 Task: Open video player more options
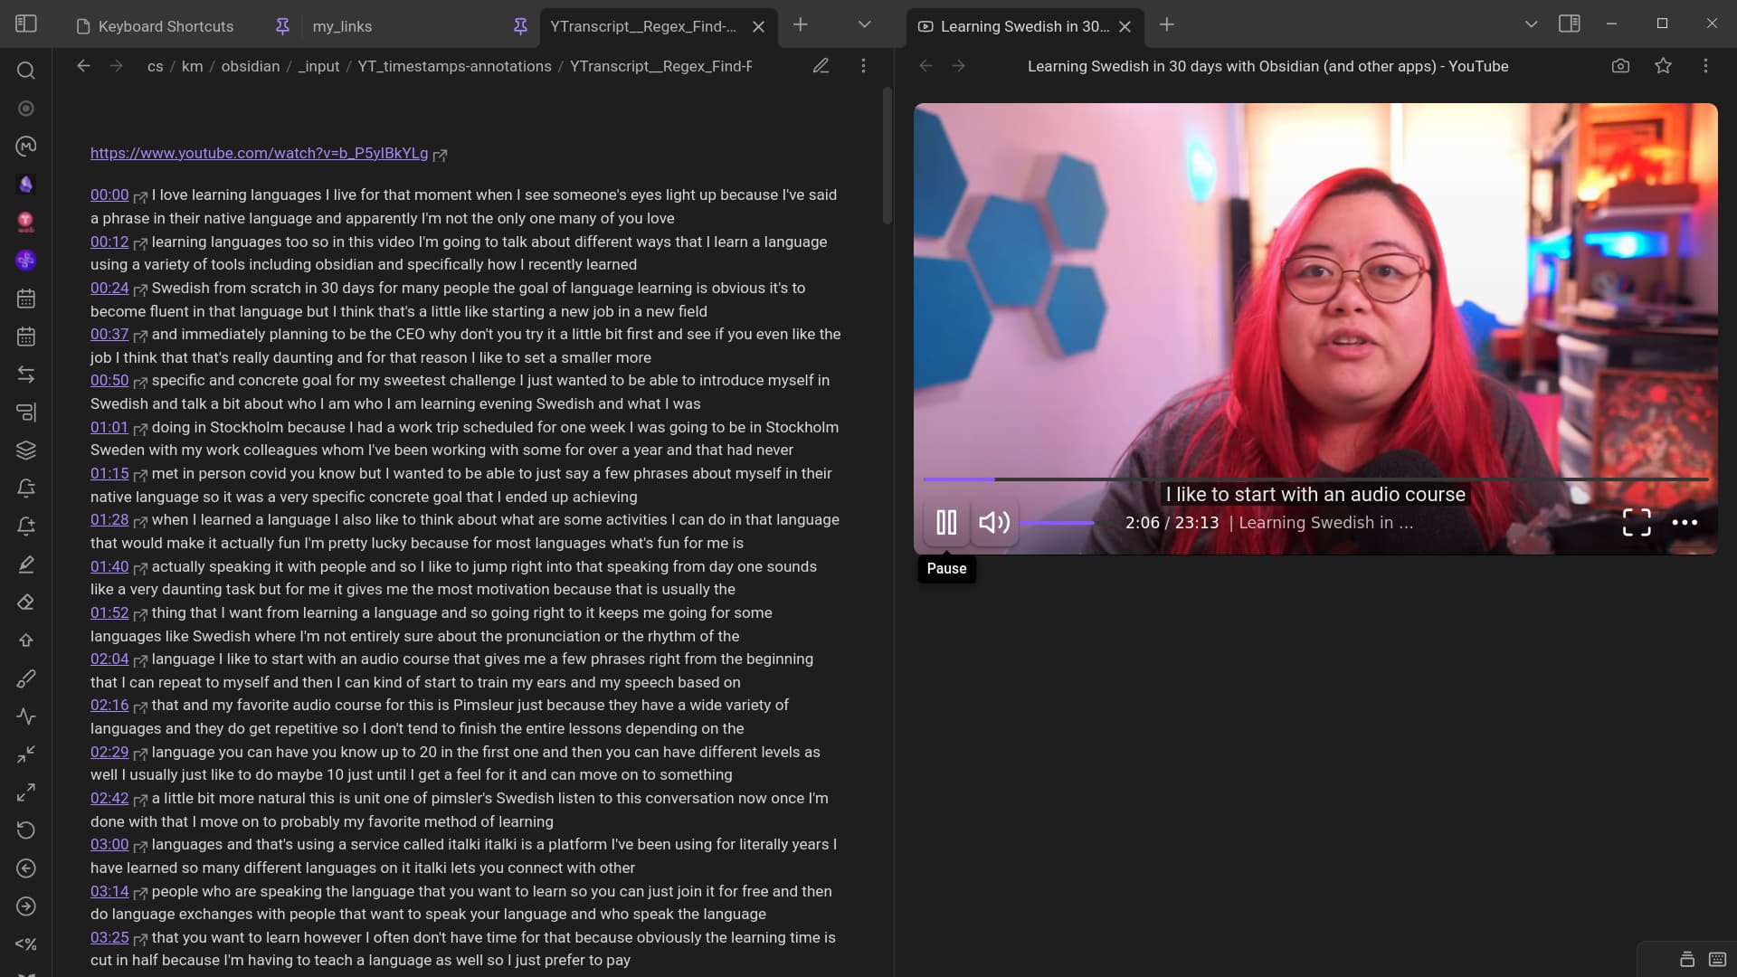[1684, 522]
